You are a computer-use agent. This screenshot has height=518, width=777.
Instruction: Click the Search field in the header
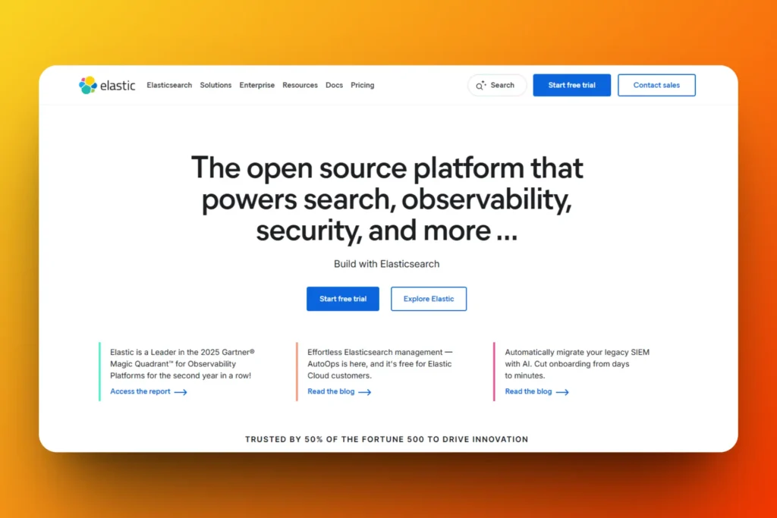click(x=496, y=85)
